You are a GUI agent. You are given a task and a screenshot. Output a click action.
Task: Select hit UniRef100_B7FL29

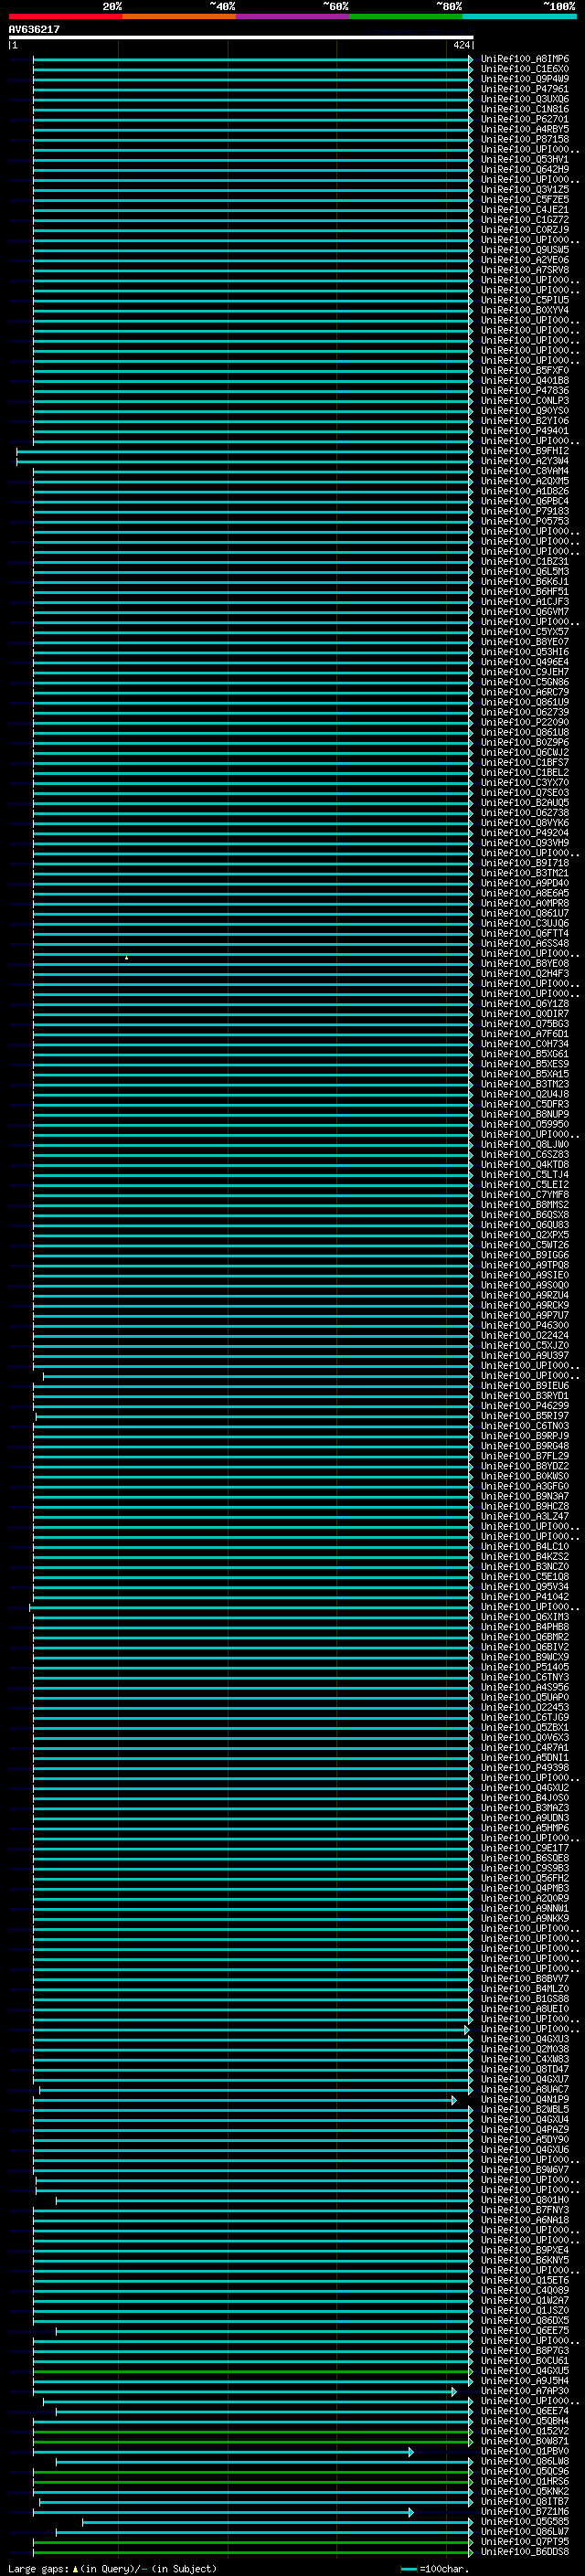click(524, 1456)
